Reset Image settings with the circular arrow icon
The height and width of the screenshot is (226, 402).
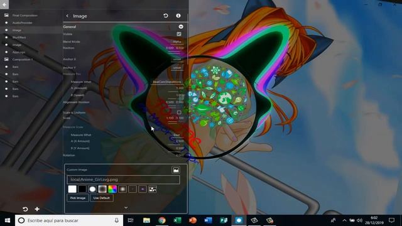[x=166, y=16]
